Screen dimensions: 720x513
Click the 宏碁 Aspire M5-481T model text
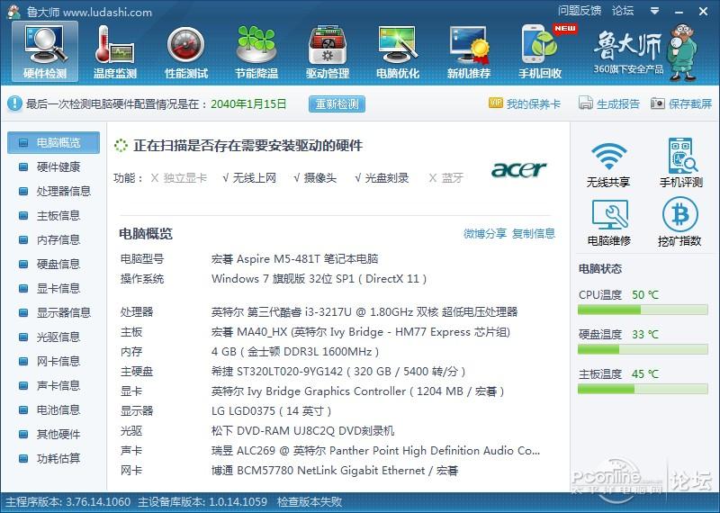[x=295, y=259]
